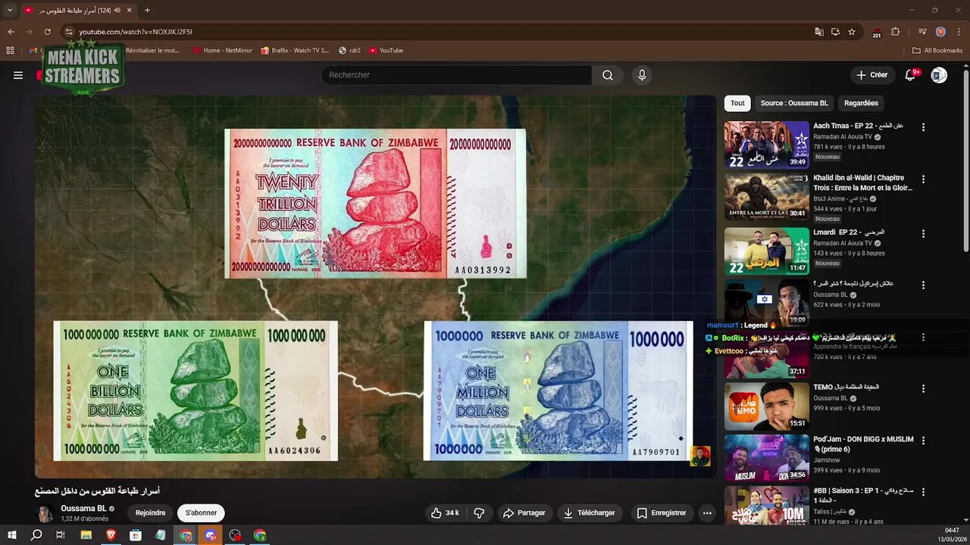
Task: View site information icon in address bar
Action: coord(69,32)
